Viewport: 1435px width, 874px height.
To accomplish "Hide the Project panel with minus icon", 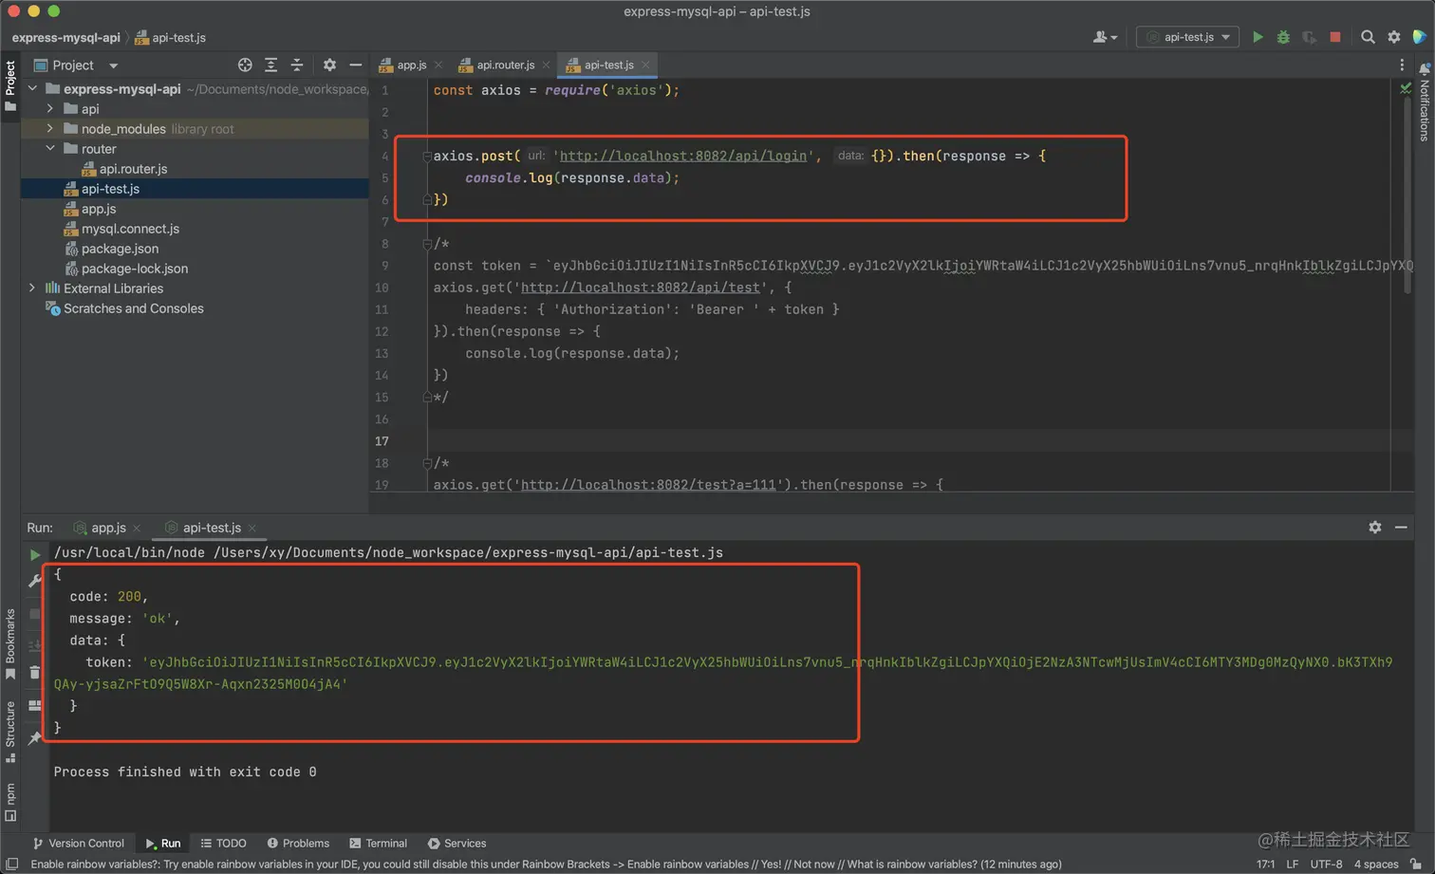I will coord(356,65).
